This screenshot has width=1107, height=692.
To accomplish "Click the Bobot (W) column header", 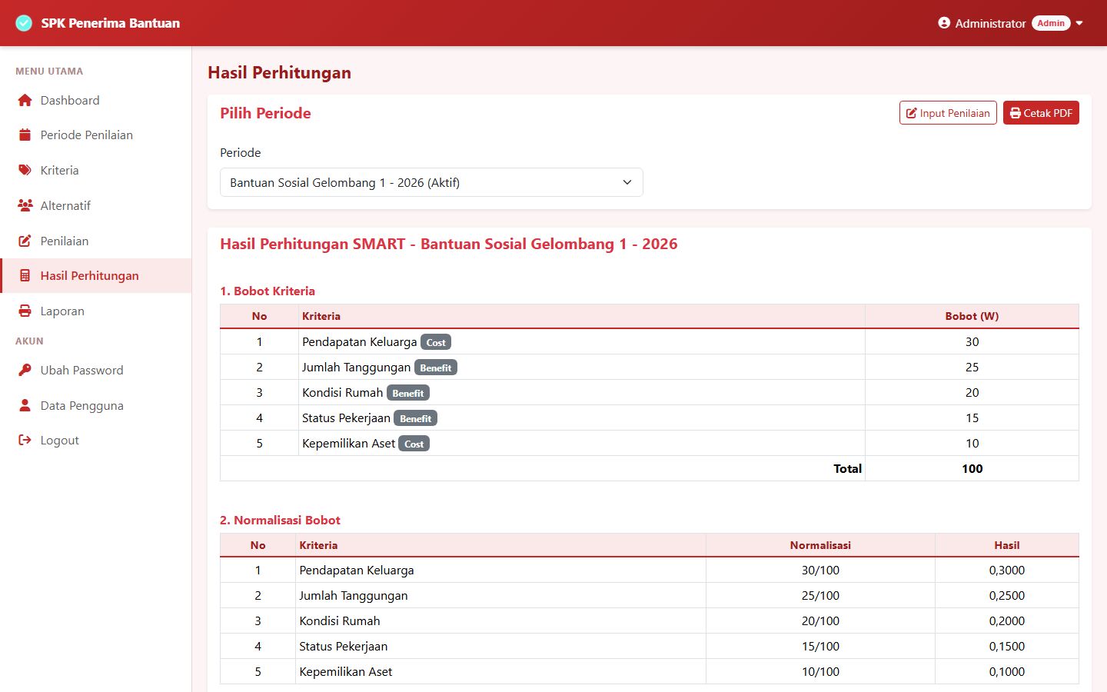I will click(x=972, y=316).
